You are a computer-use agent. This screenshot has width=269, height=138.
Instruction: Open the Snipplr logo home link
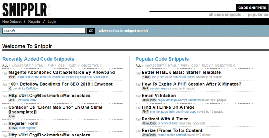25,10
